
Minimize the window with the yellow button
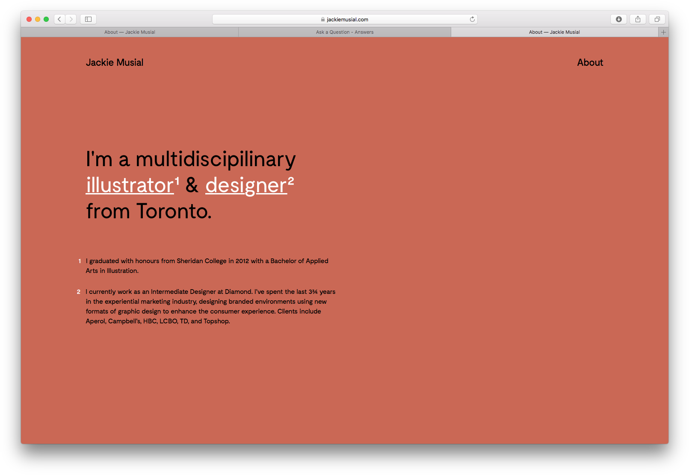pos(38,19)
